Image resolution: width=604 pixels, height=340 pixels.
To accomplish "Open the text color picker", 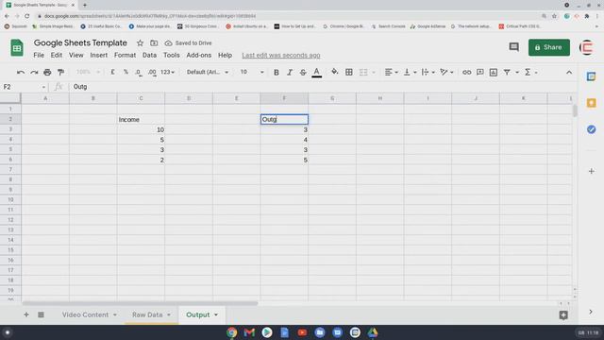I will tap(317, 72).
